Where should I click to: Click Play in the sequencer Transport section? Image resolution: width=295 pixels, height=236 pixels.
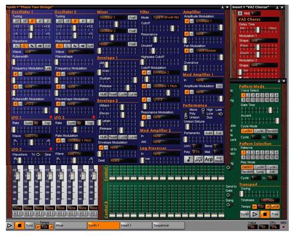coord(255,214)
